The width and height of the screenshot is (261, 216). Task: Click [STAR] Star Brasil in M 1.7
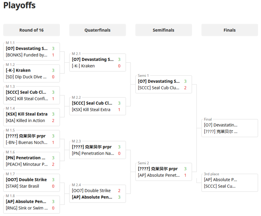[23, 186]
